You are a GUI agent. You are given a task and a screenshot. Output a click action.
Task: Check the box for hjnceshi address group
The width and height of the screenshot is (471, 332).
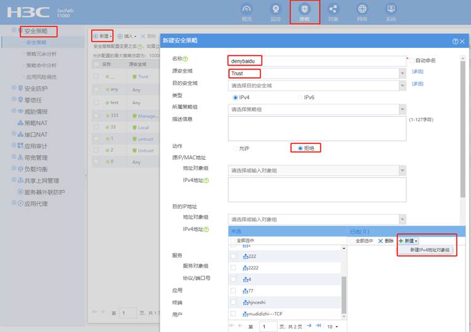[233, 302]
